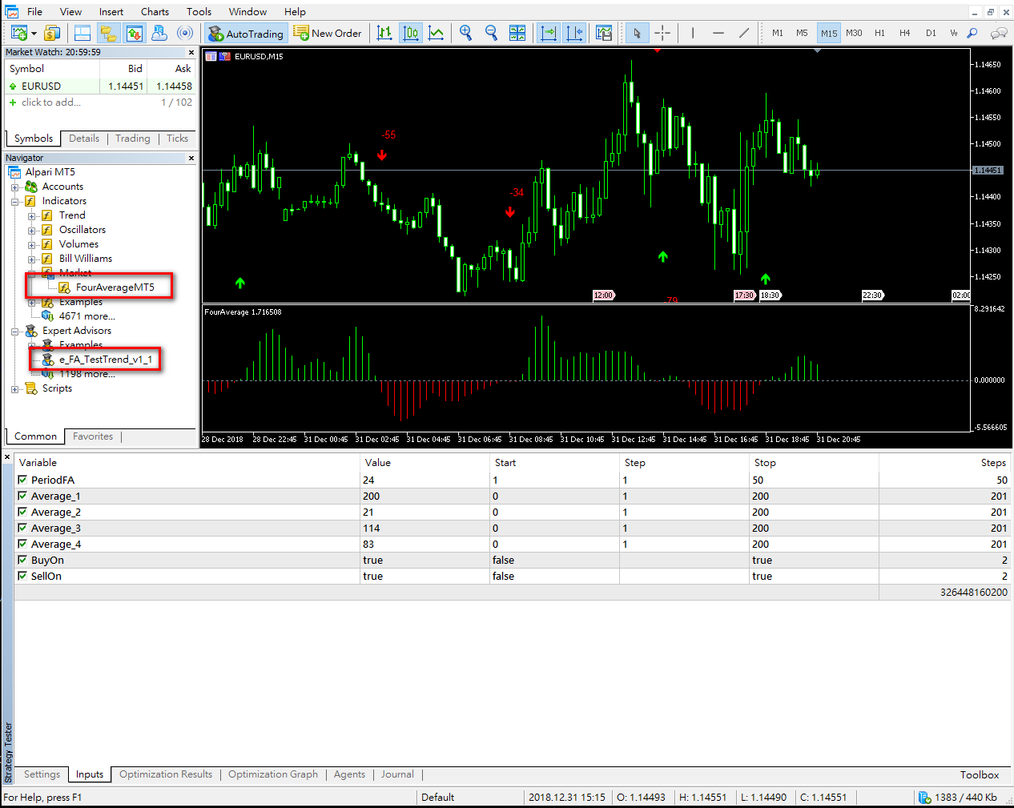Select the M15 timeframe button

(829, 33)
